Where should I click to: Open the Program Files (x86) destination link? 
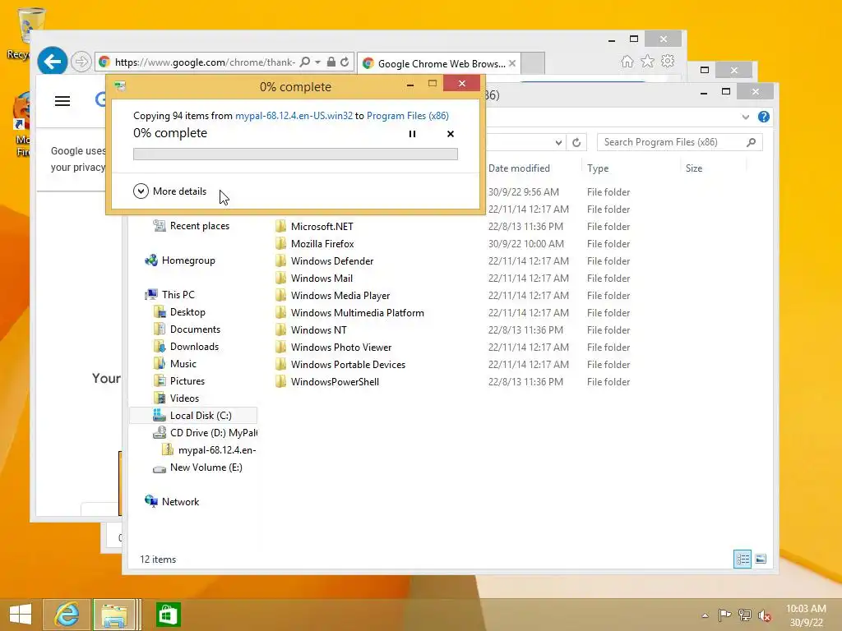click(x=408, y=116)
